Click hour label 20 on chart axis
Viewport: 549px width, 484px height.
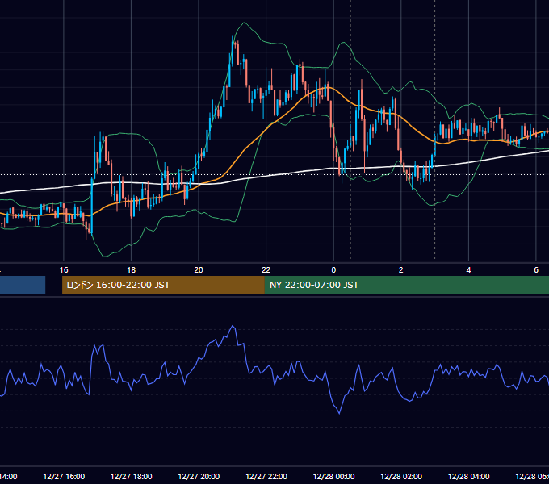[199, 270]
